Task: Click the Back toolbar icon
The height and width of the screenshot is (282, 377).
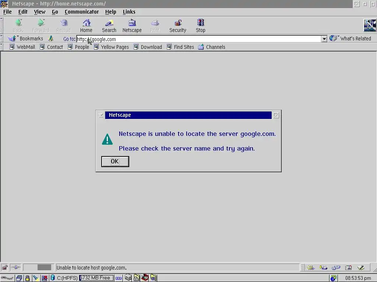Action: pos(18,26)
